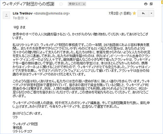Click the greeting ug さま
This screenshot has height=134, width=163.
(20, 27)
